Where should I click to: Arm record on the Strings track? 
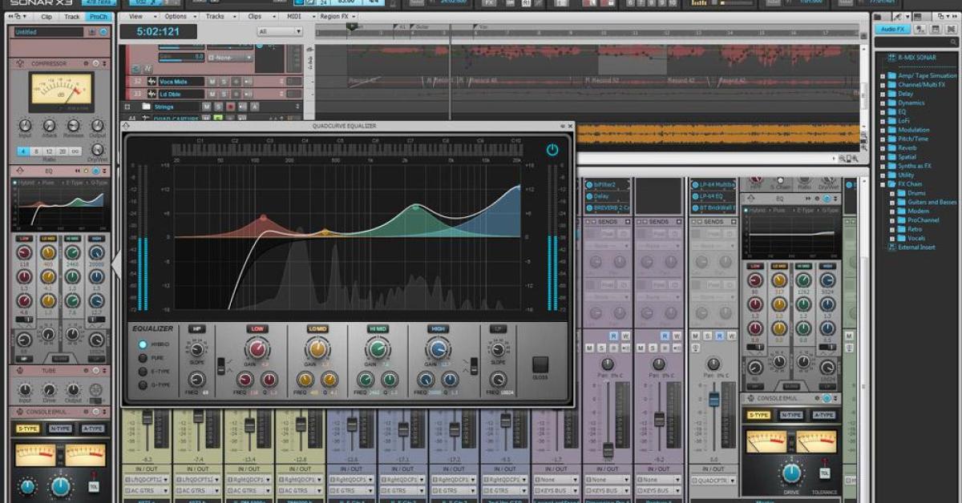pyautogui.click(x=231, y=107)
